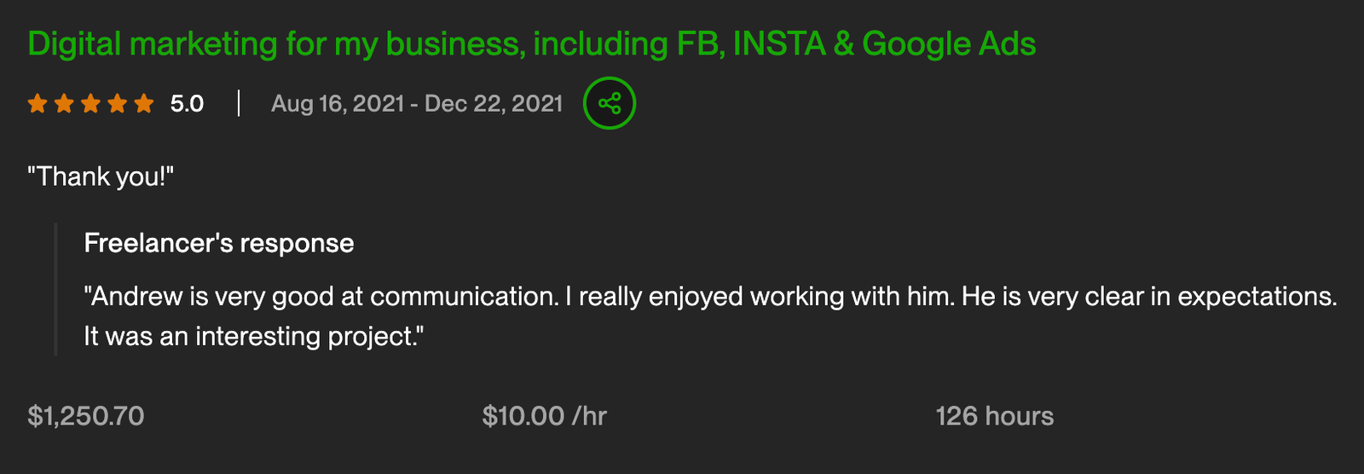Select the fifth orange rating star
This screenshot has height=474, width=1364.
144,104
